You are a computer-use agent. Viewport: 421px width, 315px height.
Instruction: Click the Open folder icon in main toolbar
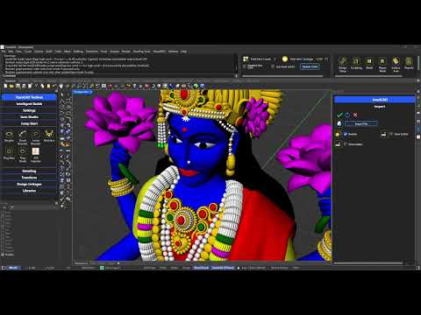11,86
